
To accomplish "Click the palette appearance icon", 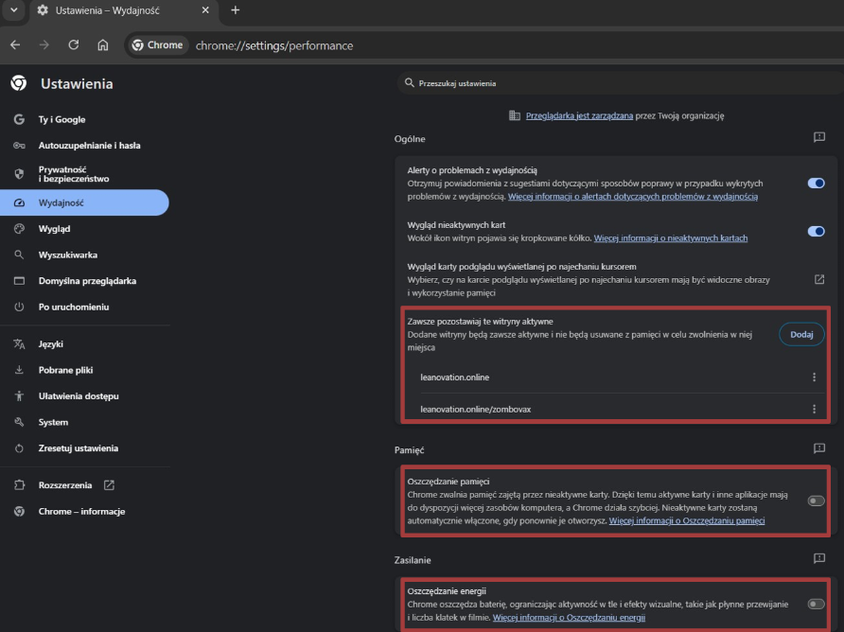I will pos(19,229).
